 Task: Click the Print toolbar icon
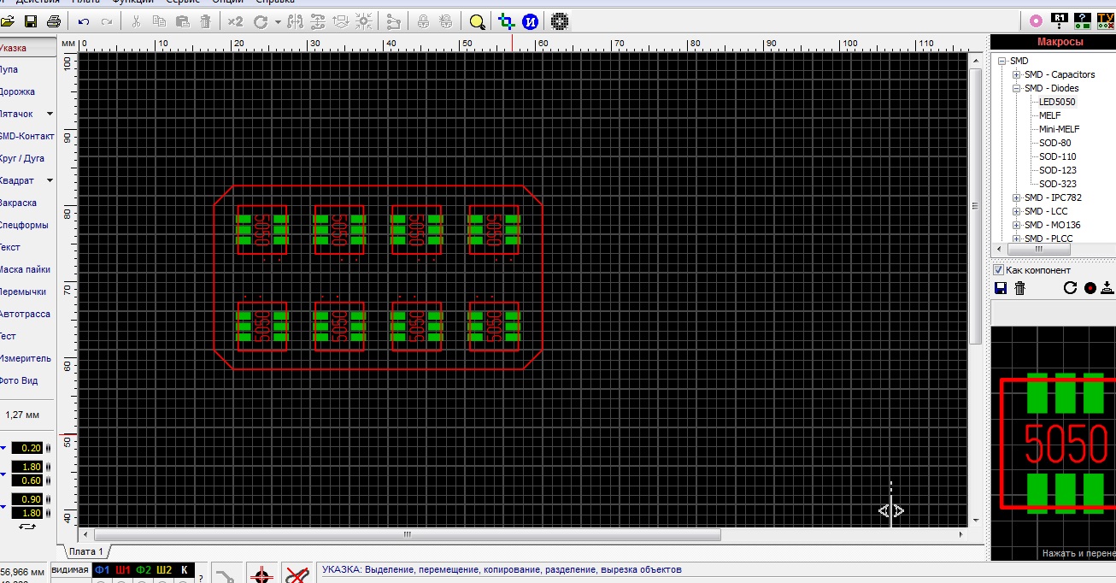pos(54,21)
